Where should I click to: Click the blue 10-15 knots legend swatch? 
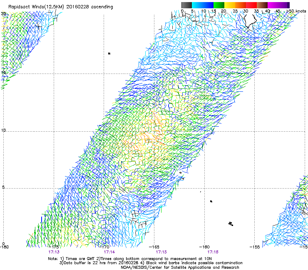[x=208, y=5]
